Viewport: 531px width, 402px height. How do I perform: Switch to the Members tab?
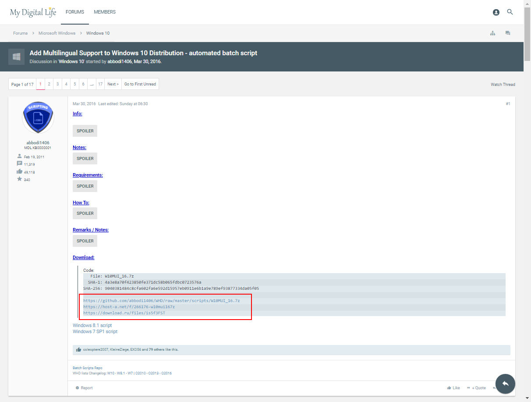(x=105, y=12)
